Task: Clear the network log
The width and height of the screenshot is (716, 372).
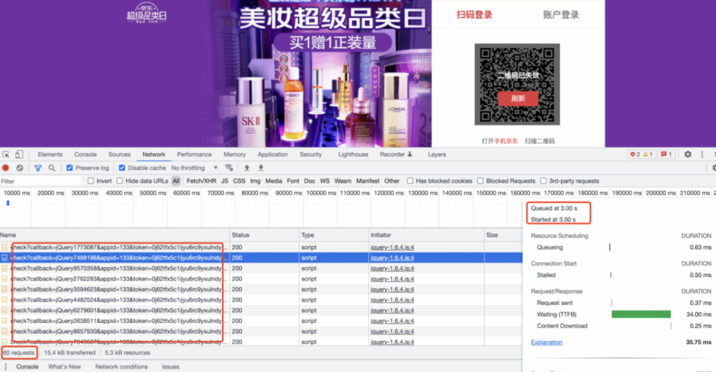Action: (20, 168)
